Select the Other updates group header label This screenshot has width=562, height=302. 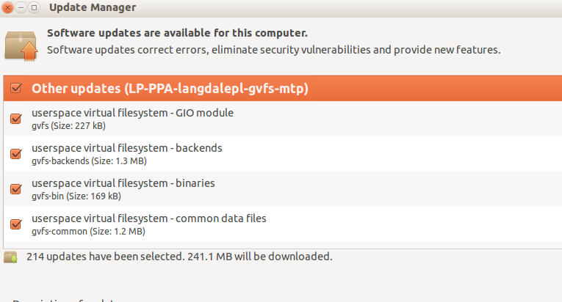click(169, 89)
